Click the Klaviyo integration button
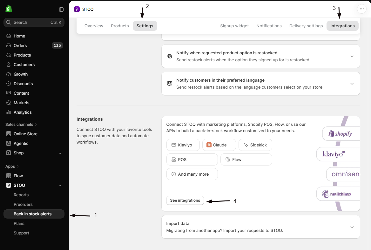371x250 pixels. coord(183,145)
